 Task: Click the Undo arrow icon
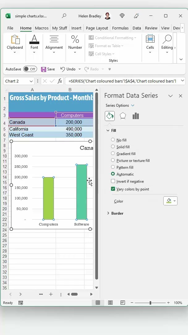[63, 69]
